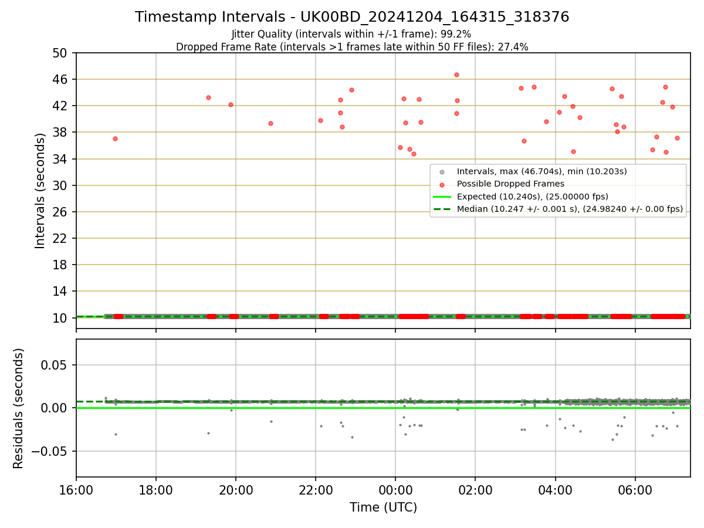The image size is (704, 528).
Task: Click the isolated red dropped-frame point near 17:00 at 37 seconds
Action: (x=115, y=138)
